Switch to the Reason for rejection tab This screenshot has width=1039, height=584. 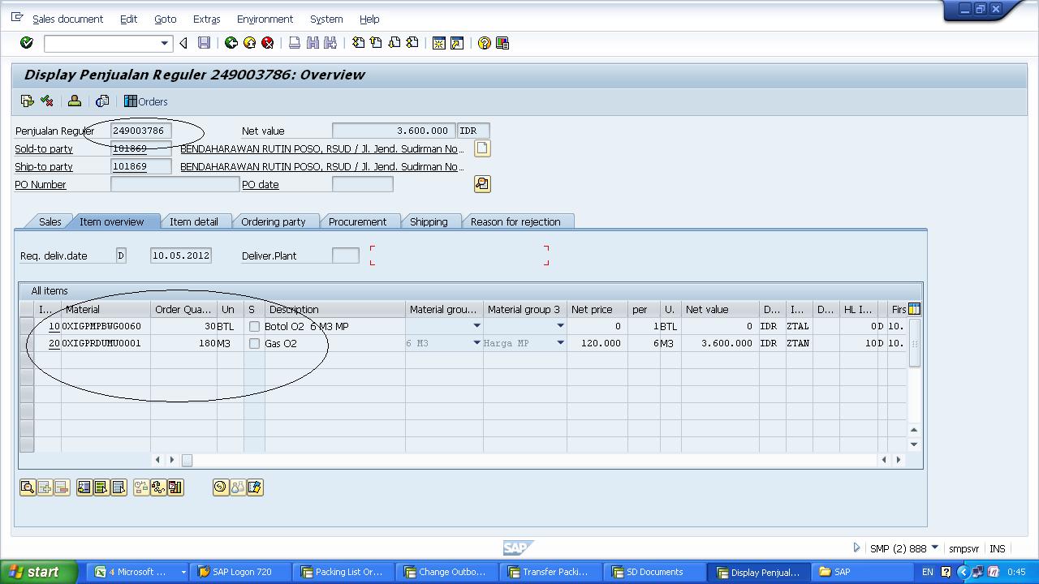click(515, 221)
